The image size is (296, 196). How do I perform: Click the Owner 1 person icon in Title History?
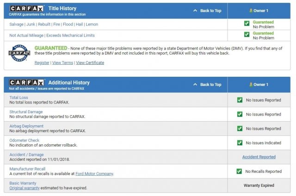click(252, 10)
